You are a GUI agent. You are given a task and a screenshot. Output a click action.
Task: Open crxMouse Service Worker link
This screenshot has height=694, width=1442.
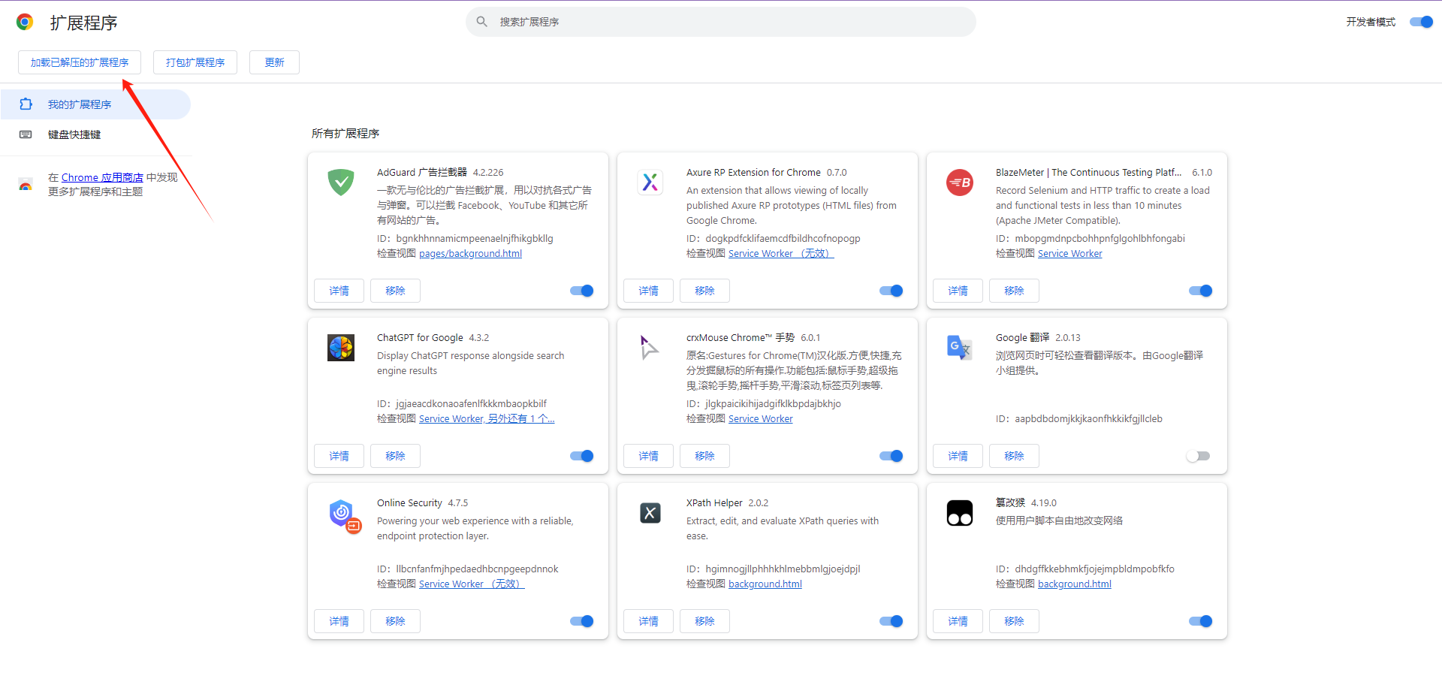(760, 419)
